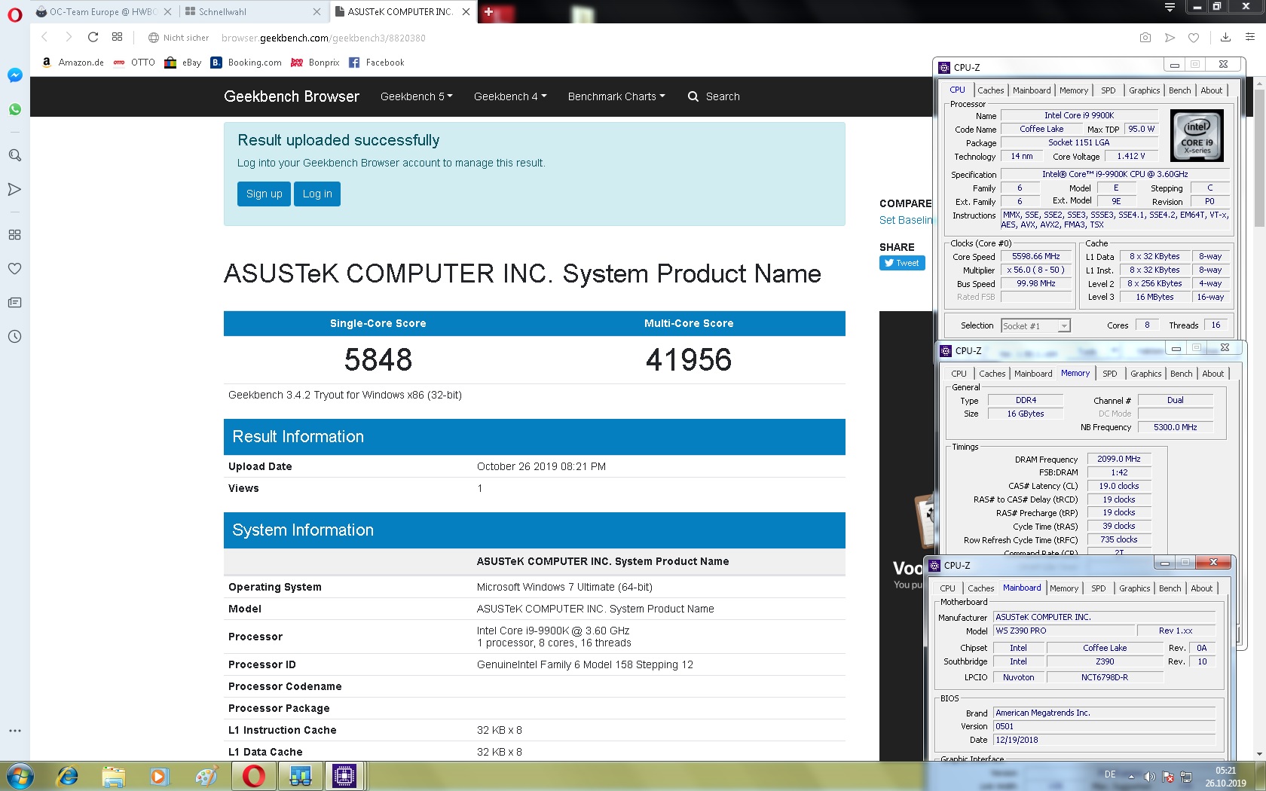
Task: Click Search in Geekbench navbar
Action: [x=714, y=96]
